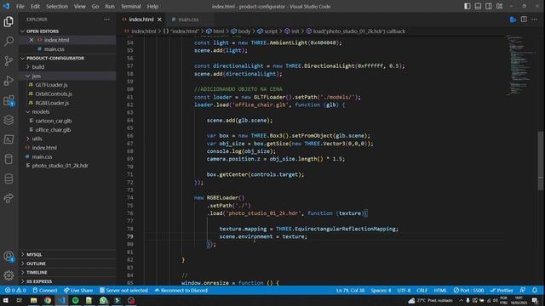Click Prettier in the status bar
545x306 pixels.
pyautogui.click(x=502, y=291)
